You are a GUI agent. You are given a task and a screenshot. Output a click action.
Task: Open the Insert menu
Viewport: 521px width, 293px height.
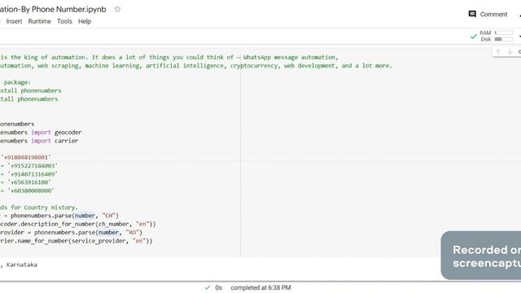[14, 21]
